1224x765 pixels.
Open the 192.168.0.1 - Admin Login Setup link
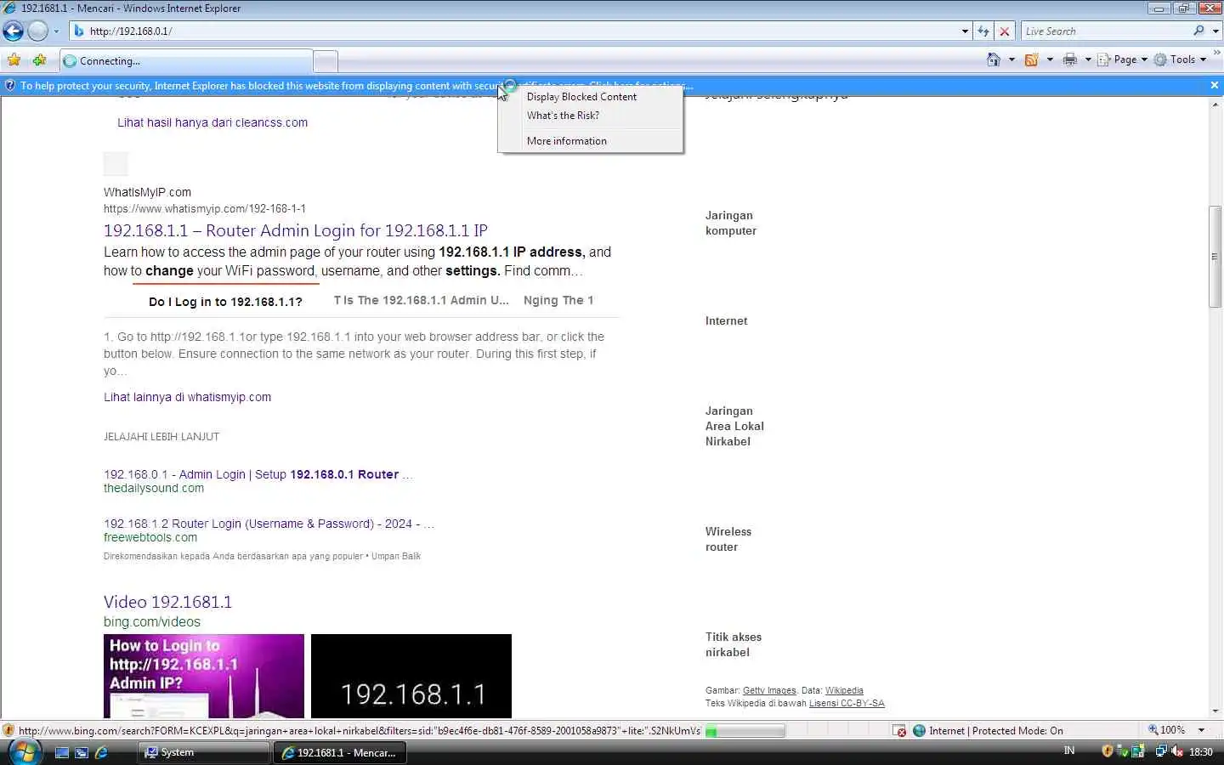click(x=258, y=474)
